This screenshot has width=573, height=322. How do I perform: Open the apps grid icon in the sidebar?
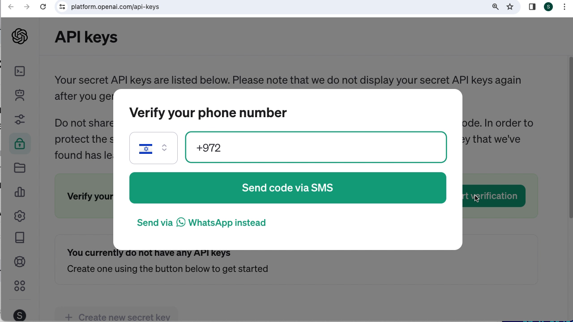coord(20,286)
